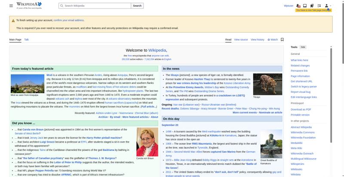Open the Wikispecies project link
344x177 pixels.
(x=297, y=164)
